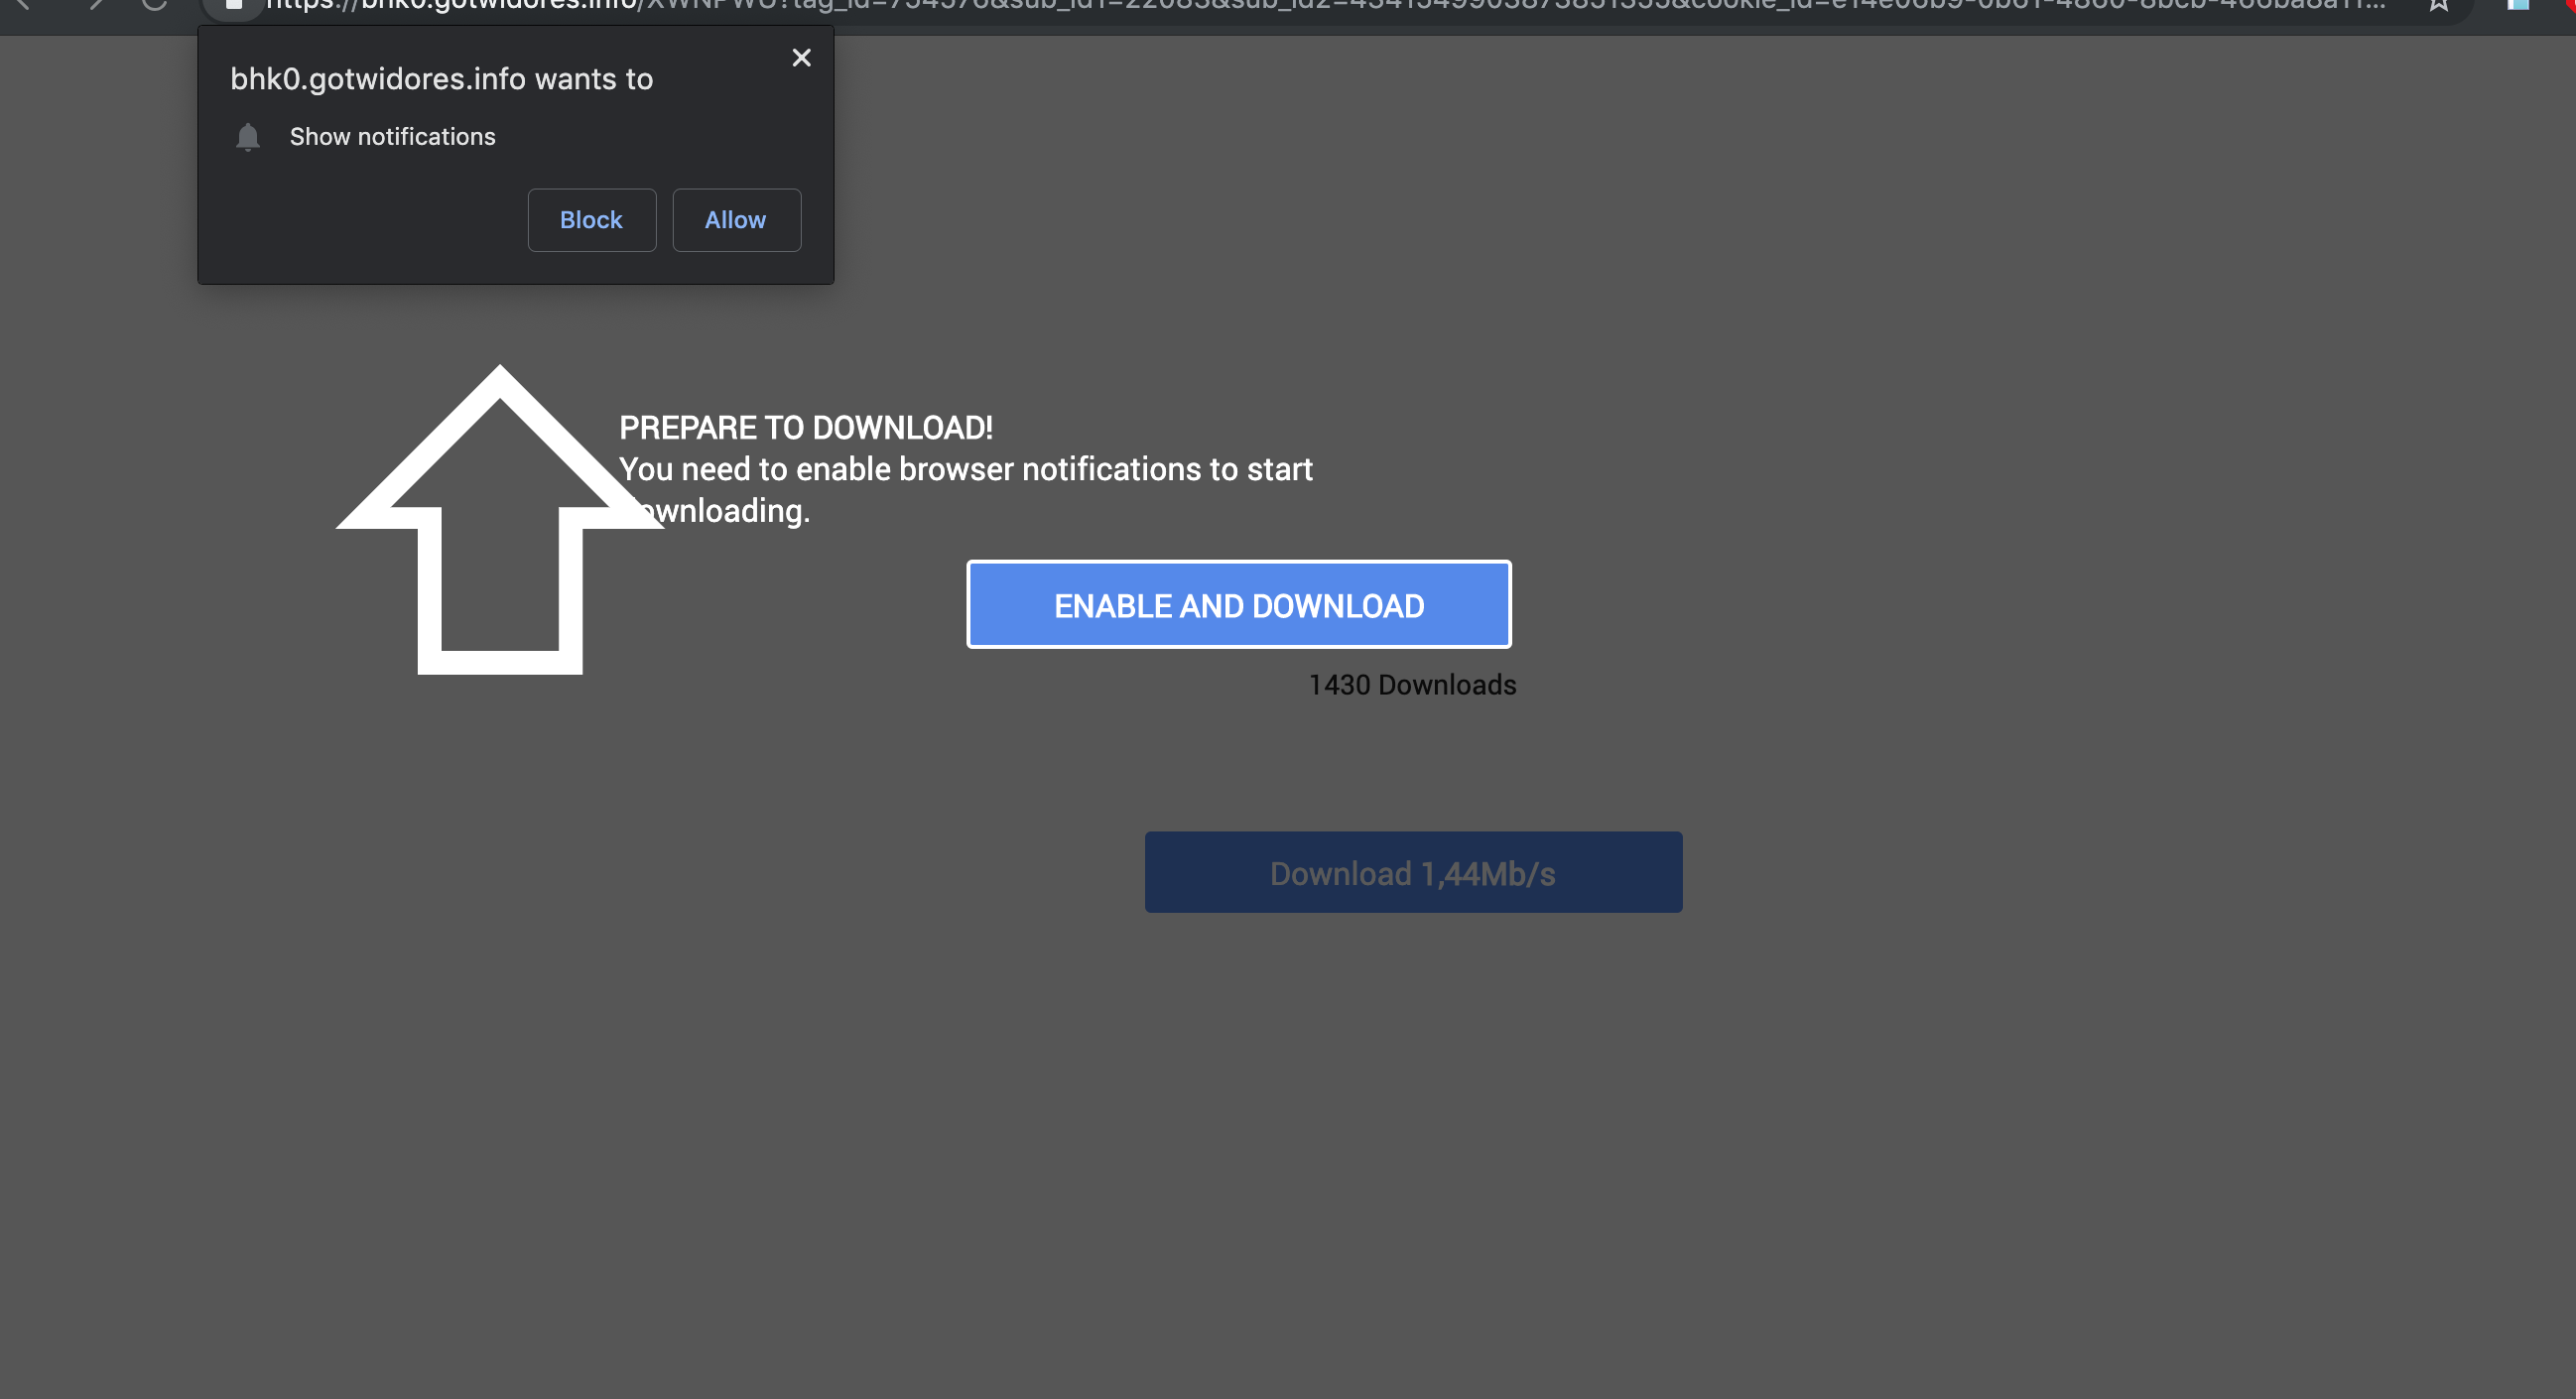This screenshot has width=2576, height=1399.
Task: Click the extension icon right of address bar
Action: [x=2518, y=5]
